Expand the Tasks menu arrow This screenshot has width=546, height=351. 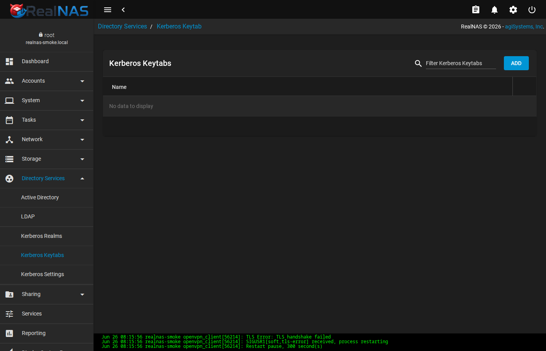pos(82,120)
